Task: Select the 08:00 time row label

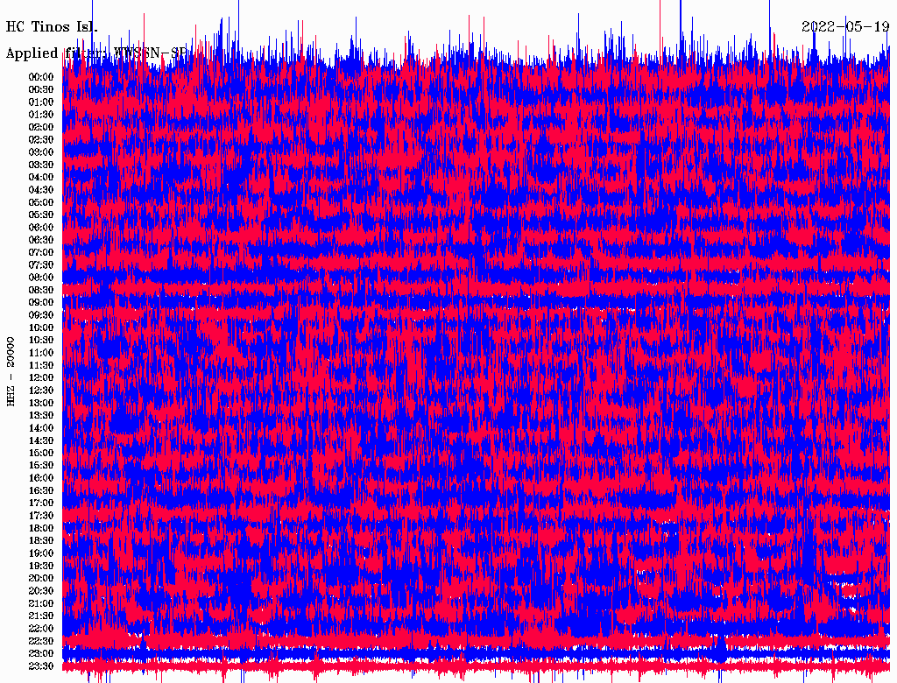Action: click(41, 278)
